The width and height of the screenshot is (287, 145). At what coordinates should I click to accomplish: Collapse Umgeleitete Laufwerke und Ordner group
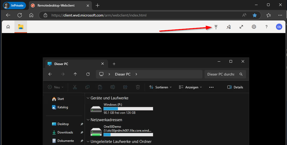[88, 142]
